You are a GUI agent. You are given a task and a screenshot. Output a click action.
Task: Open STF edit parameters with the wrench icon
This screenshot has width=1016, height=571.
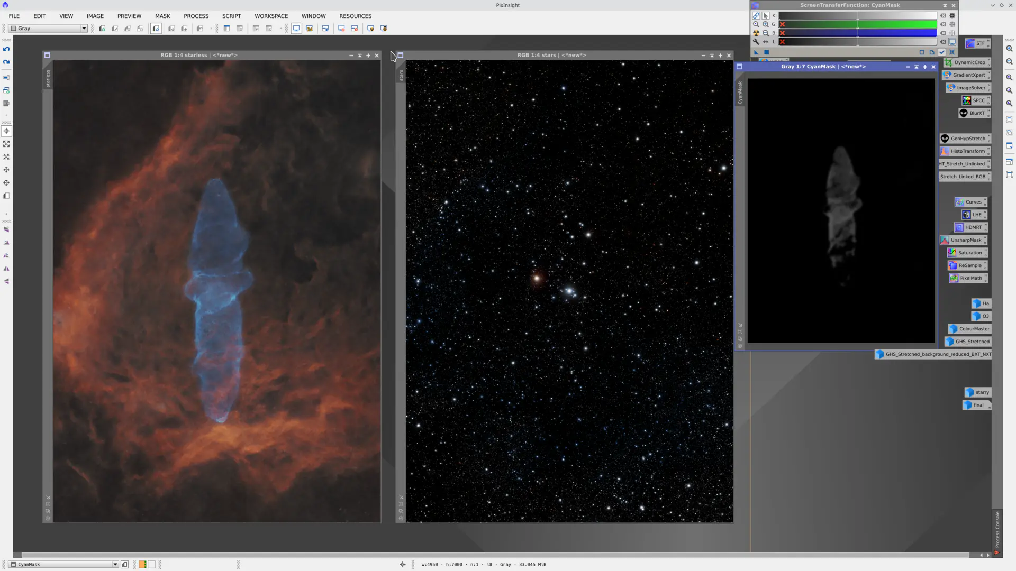[756, 42]
